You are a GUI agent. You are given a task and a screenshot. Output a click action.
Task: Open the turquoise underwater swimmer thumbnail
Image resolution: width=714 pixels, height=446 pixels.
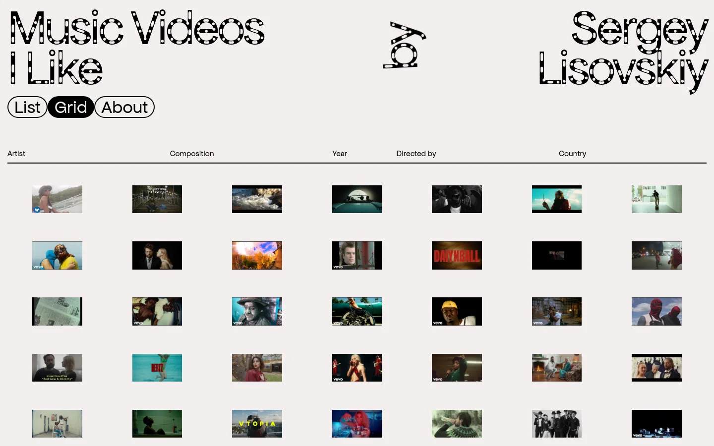tap(157, 368)
